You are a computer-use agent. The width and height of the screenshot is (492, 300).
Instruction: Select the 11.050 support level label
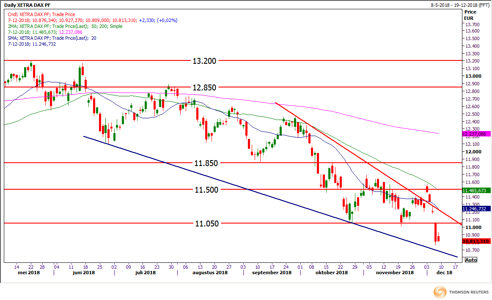point(207,224)
